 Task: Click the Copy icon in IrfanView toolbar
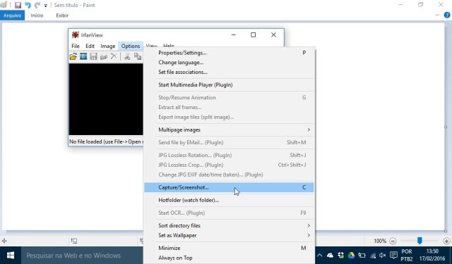pos(138,56)
